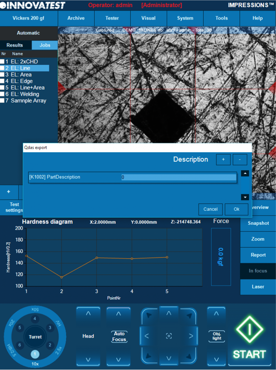Move the stage up
276x370 pixels.
169,314
